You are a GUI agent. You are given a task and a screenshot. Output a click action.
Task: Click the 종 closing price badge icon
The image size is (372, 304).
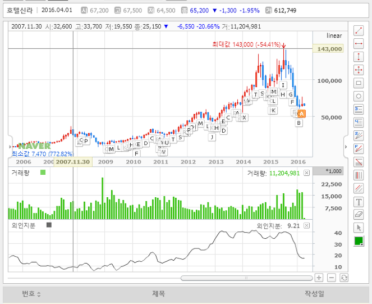point(185,10)
